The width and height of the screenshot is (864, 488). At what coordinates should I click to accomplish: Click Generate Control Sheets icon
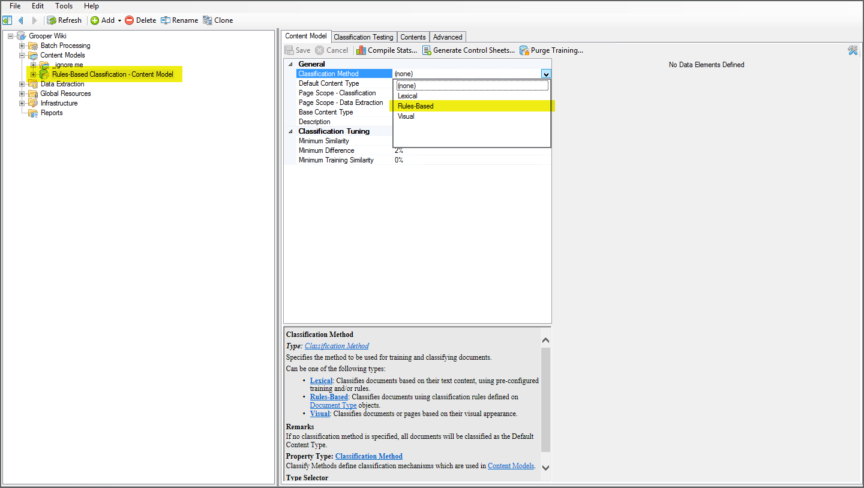(x=427, y=50)
